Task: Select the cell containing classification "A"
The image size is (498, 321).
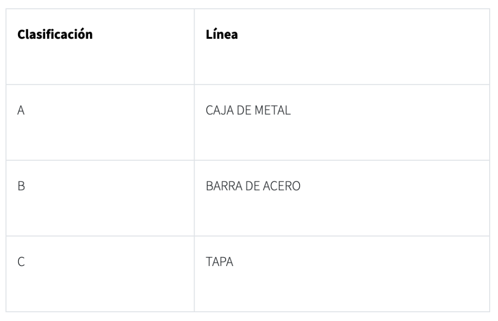Action: coord(21,111)
